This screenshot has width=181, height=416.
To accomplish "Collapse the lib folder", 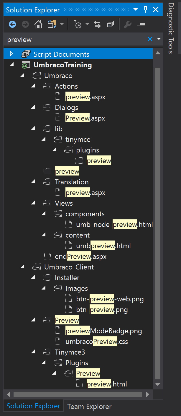I will click(x=33, y=129).
